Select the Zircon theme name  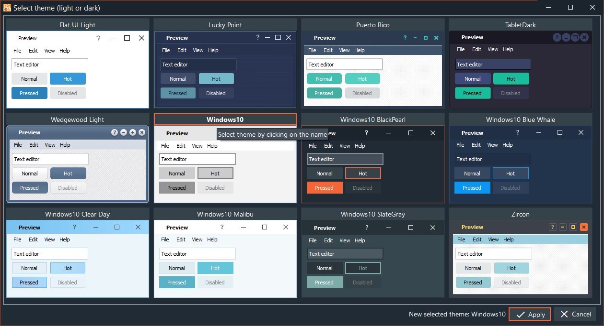tap(521, 214)
